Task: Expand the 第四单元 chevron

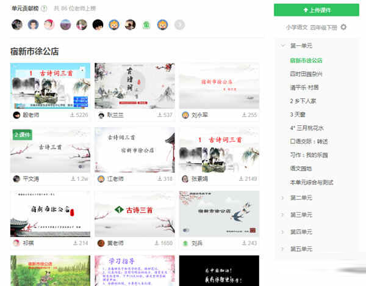Action: pos(282,232)
